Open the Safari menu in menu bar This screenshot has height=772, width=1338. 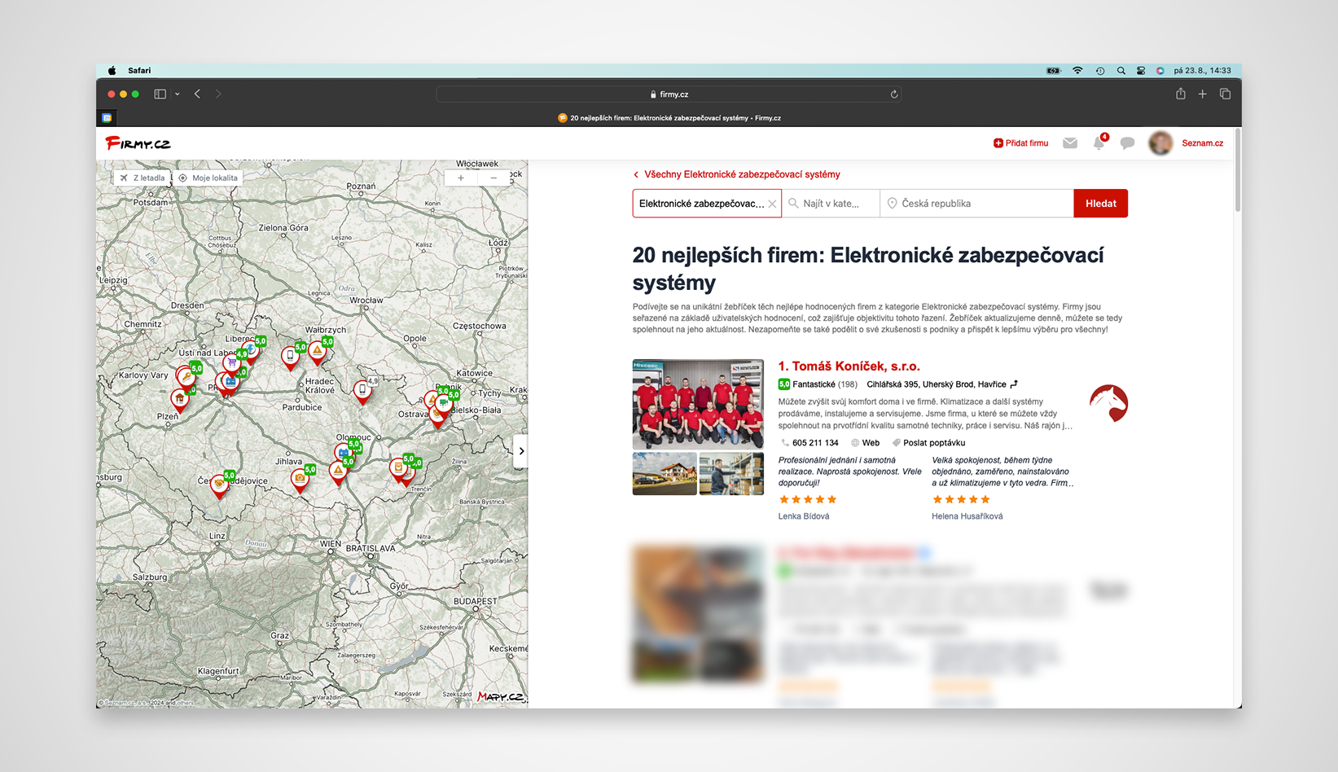[139, 71]
